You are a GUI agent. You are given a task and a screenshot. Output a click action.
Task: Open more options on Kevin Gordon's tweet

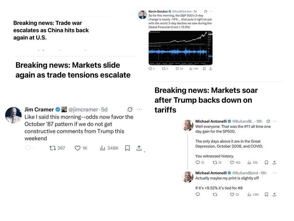pos(211,12)
